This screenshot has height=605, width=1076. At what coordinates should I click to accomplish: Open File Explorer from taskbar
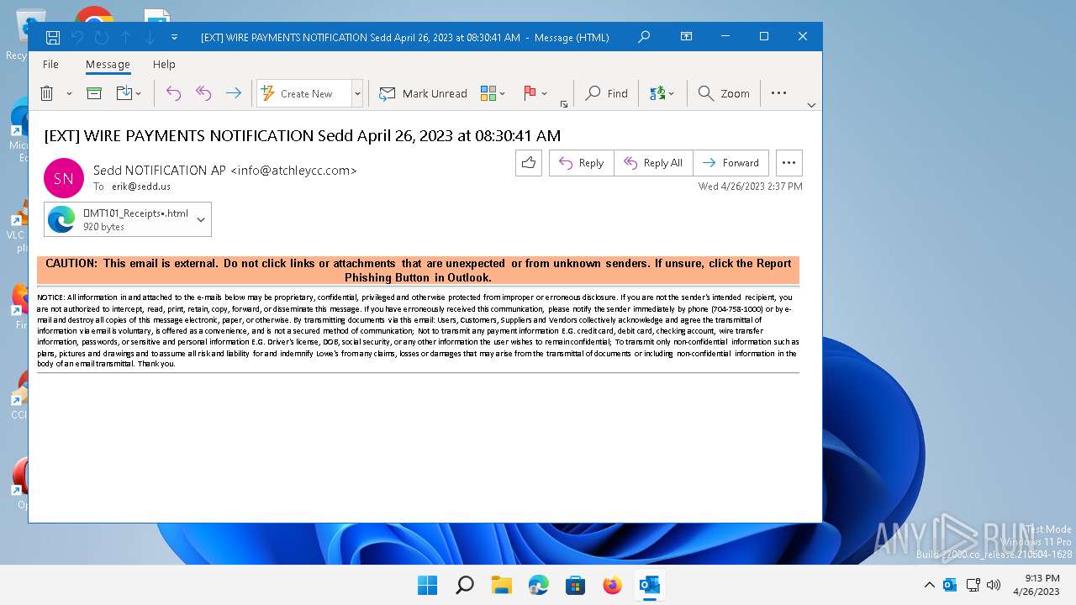(x=502, y=586)
